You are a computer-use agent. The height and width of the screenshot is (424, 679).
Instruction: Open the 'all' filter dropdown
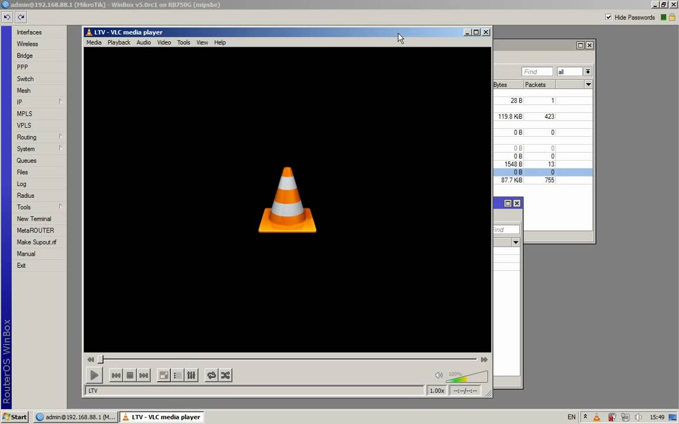[588, 72]
